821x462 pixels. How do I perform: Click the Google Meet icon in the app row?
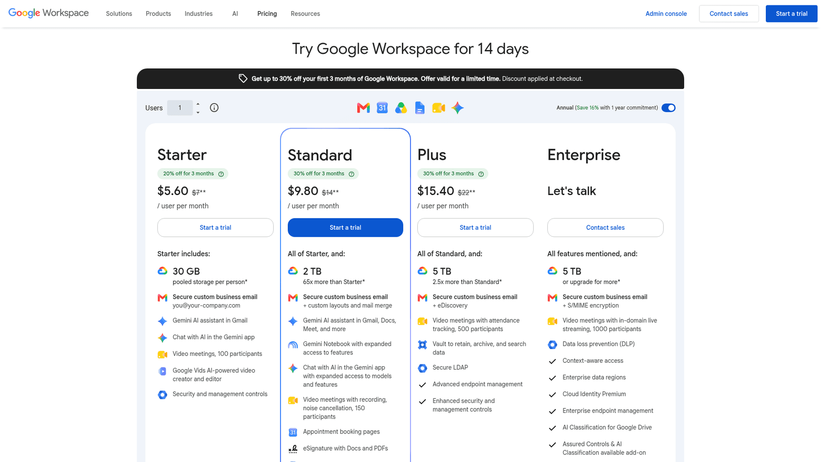point(438,108)
